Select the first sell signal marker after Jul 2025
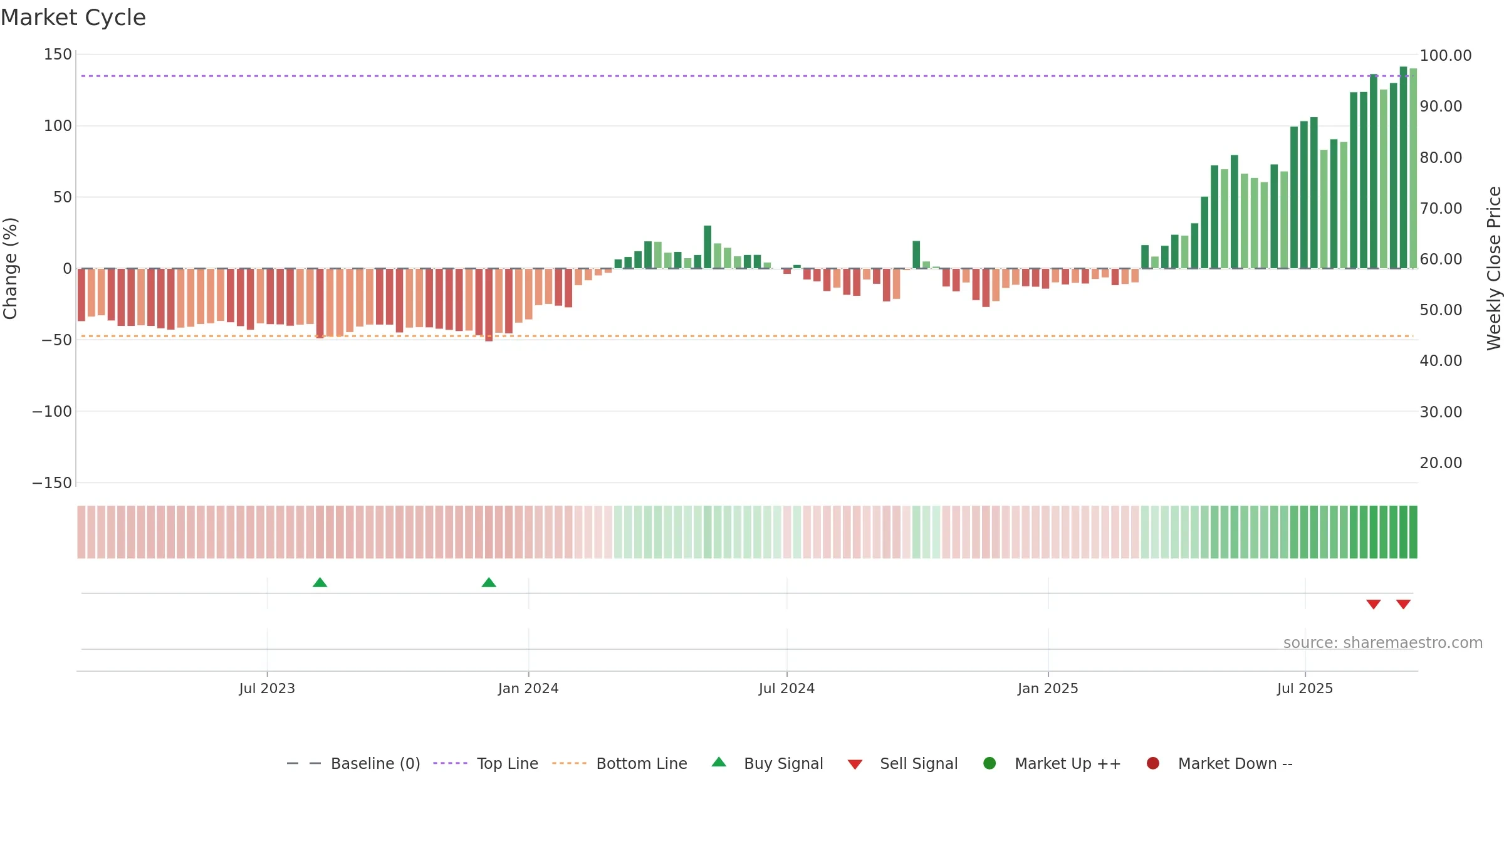Screen dimensions: 1504x846 point(1374,604)
